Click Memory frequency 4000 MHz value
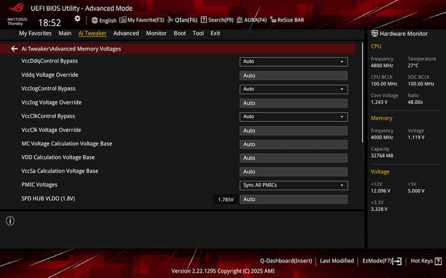Screen dimensions: 446x278 point(382,137)
